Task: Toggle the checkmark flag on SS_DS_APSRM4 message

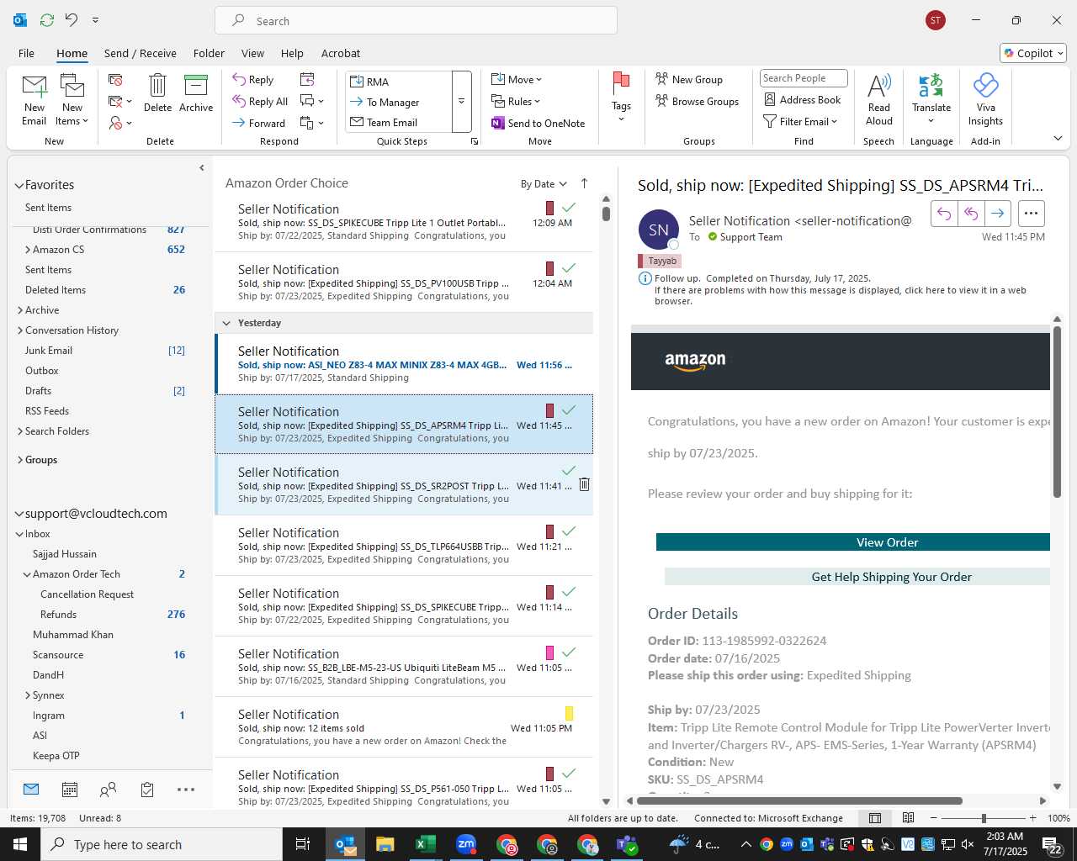Action: coord(569,410)
